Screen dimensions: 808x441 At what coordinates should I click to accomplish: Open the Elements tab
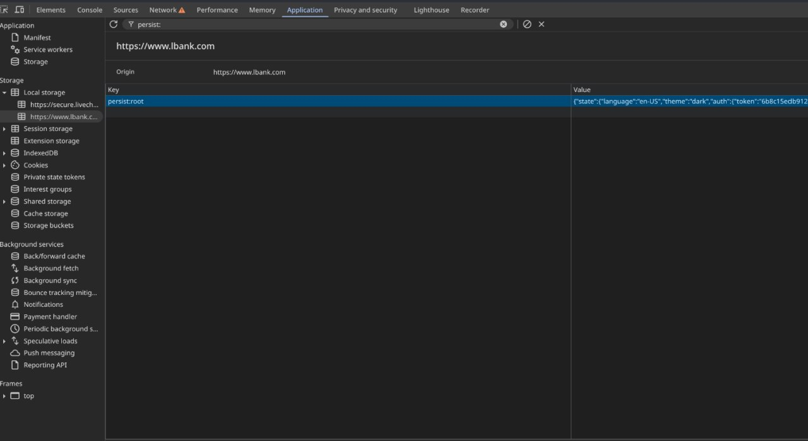[51, 10]
